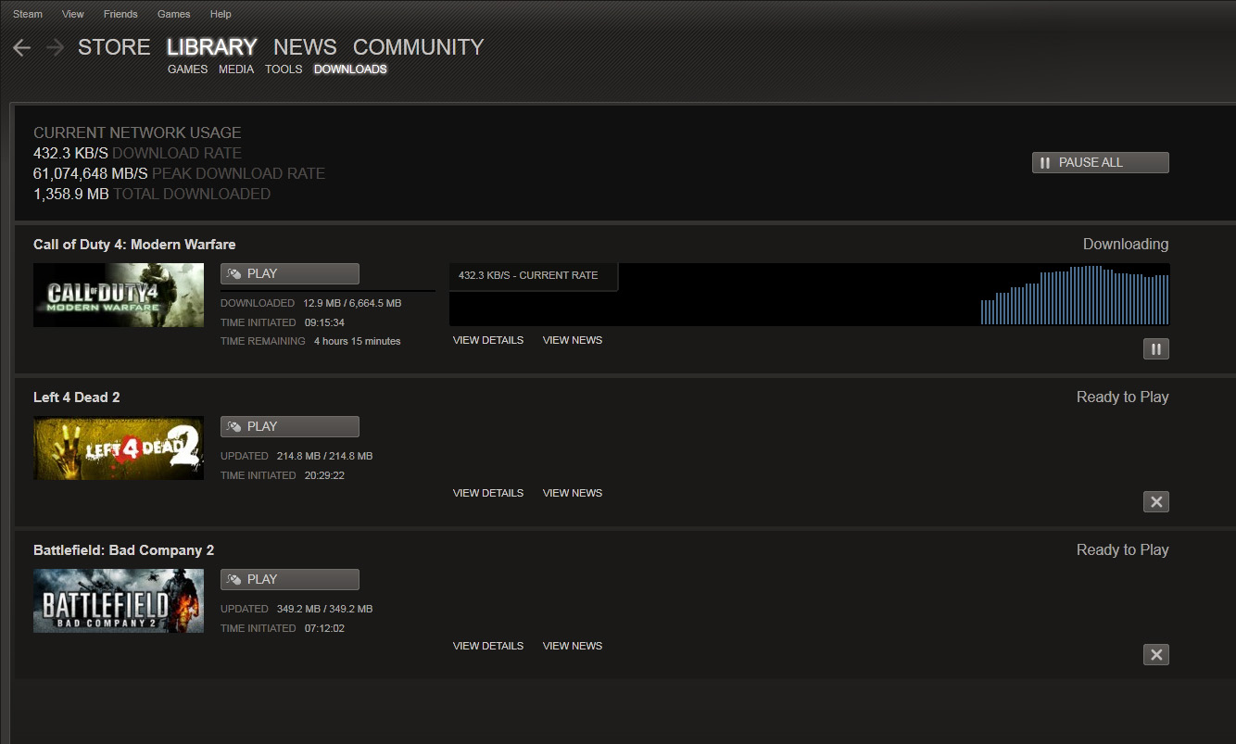Open the View menu
The image size is (1236, 744).
coord(72,14)
